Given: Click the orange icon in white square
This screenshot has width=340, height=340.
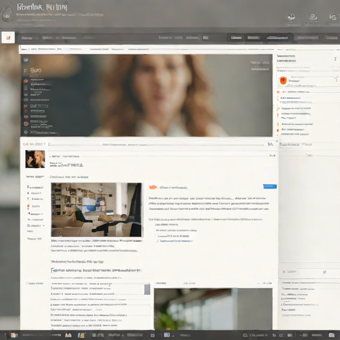Looking at the screenshot, I should (x=8, y=37).
